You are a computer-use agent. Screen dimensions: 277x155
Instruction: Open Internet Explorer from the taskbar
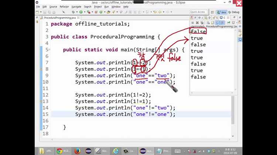pyautogui.click(x=116, y=151)
